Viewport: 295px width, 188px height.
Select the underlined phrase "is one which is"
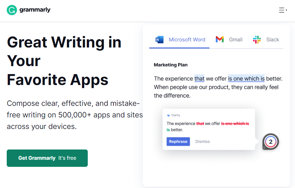(246, 79)
